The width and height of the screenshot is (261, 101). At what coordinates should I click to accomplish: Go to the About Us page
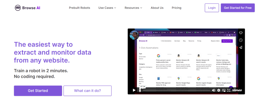[157, 8]
